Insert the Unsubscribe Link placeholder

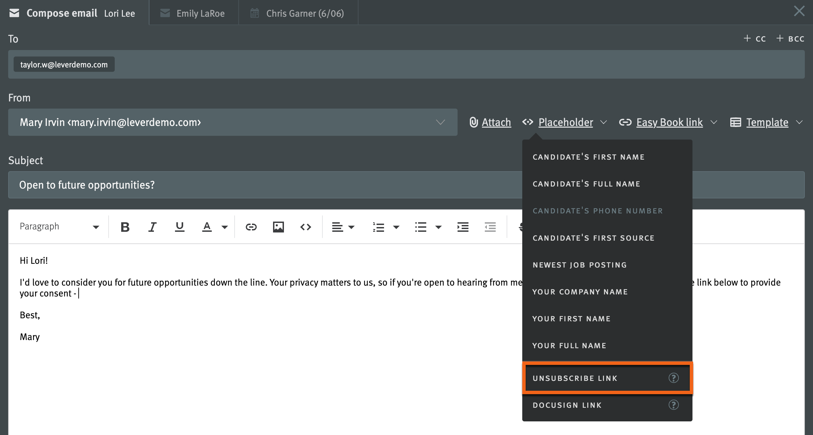click(607, 378)
